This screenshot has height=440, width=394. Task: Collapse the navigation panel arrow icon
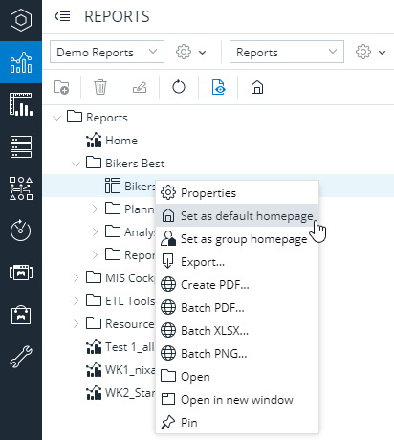point(62,16)
